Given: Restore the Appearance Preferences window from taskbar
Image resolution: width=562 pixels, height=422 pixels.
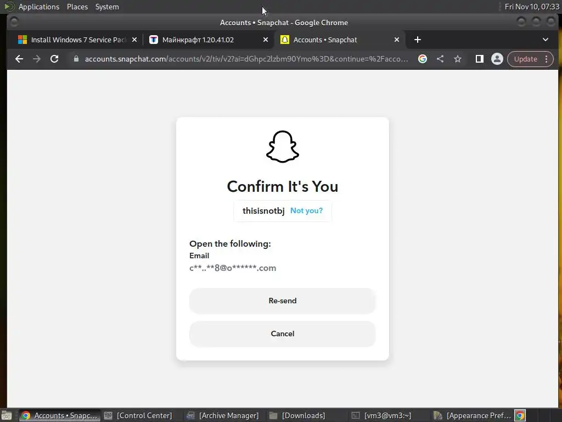Looking at the screenshot, I should coord(473,415).
